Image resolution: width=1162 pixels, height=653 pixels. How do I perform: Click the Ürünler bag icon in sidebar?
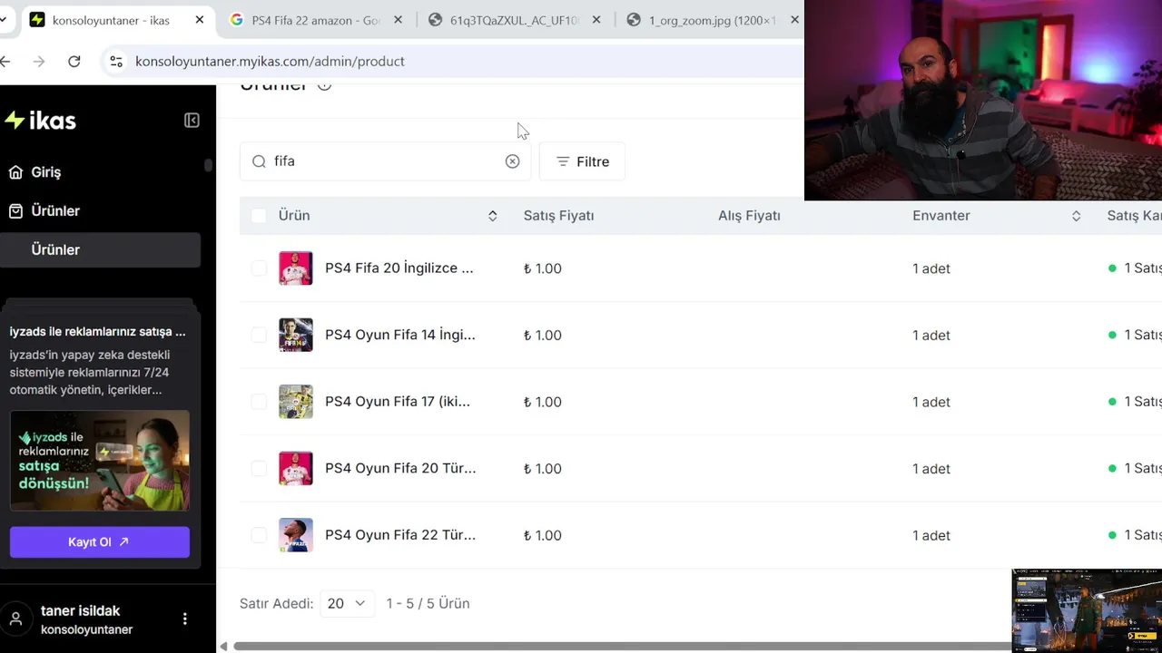click(15, 210)
